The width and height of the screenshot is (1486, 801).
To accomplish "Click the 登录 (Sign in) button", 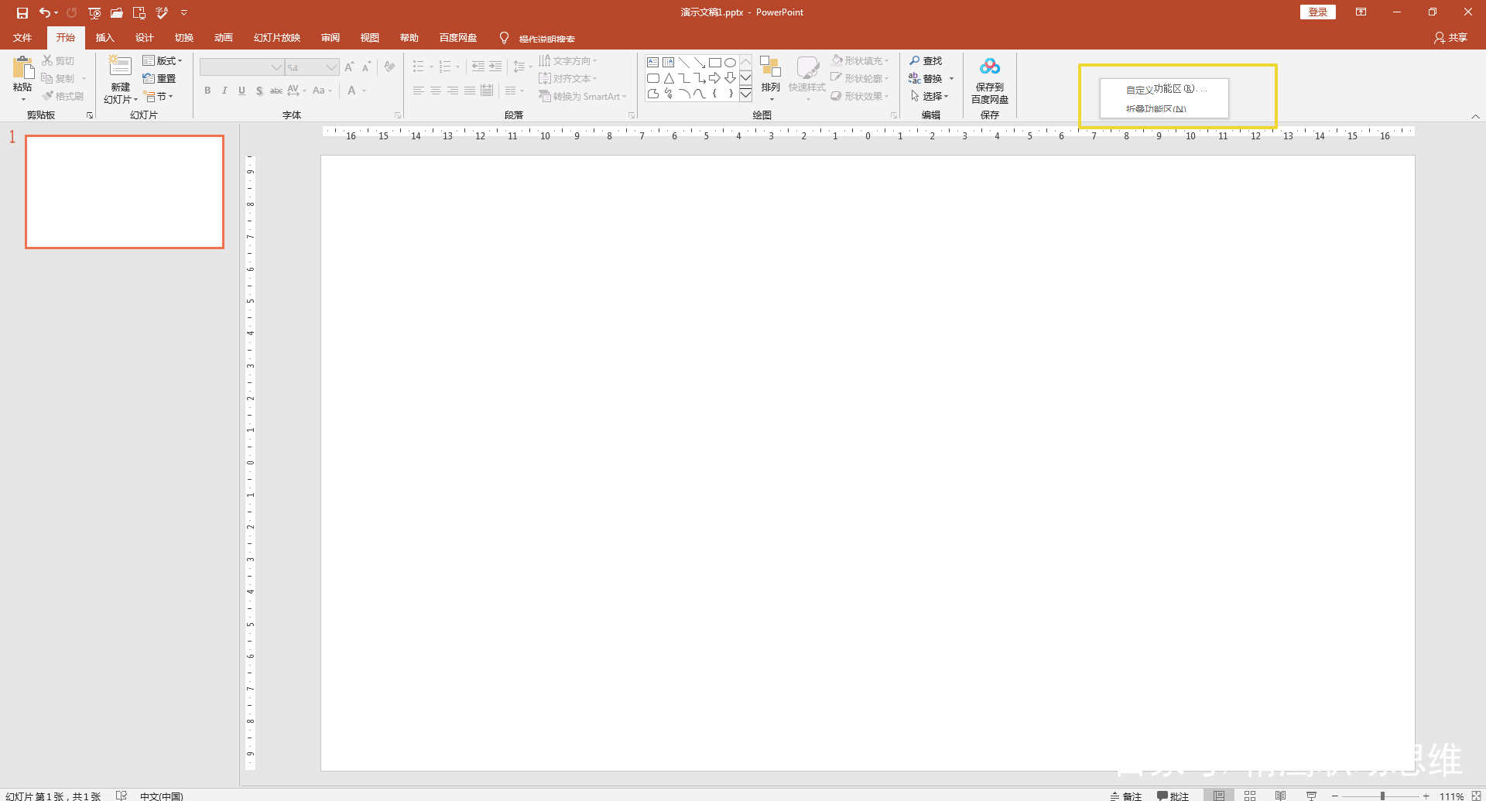I will pos(1317,12).
